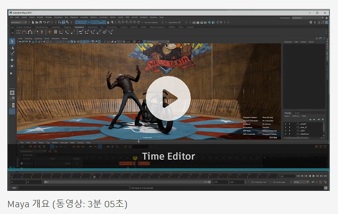Toggle visibility V of WallDoor layer
Screen dimensions: 338x214
[x=285, y=134]
